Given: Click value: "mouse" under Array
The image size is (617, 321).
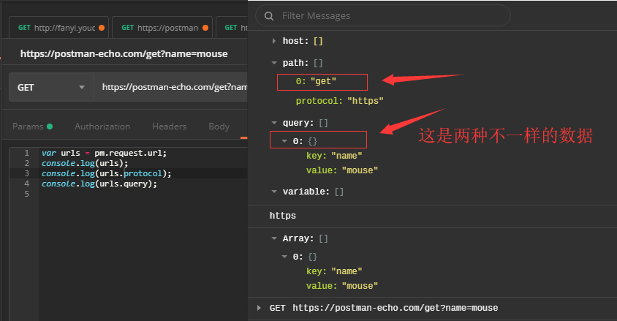Looking at the screenshot, I should pos(342,286).
